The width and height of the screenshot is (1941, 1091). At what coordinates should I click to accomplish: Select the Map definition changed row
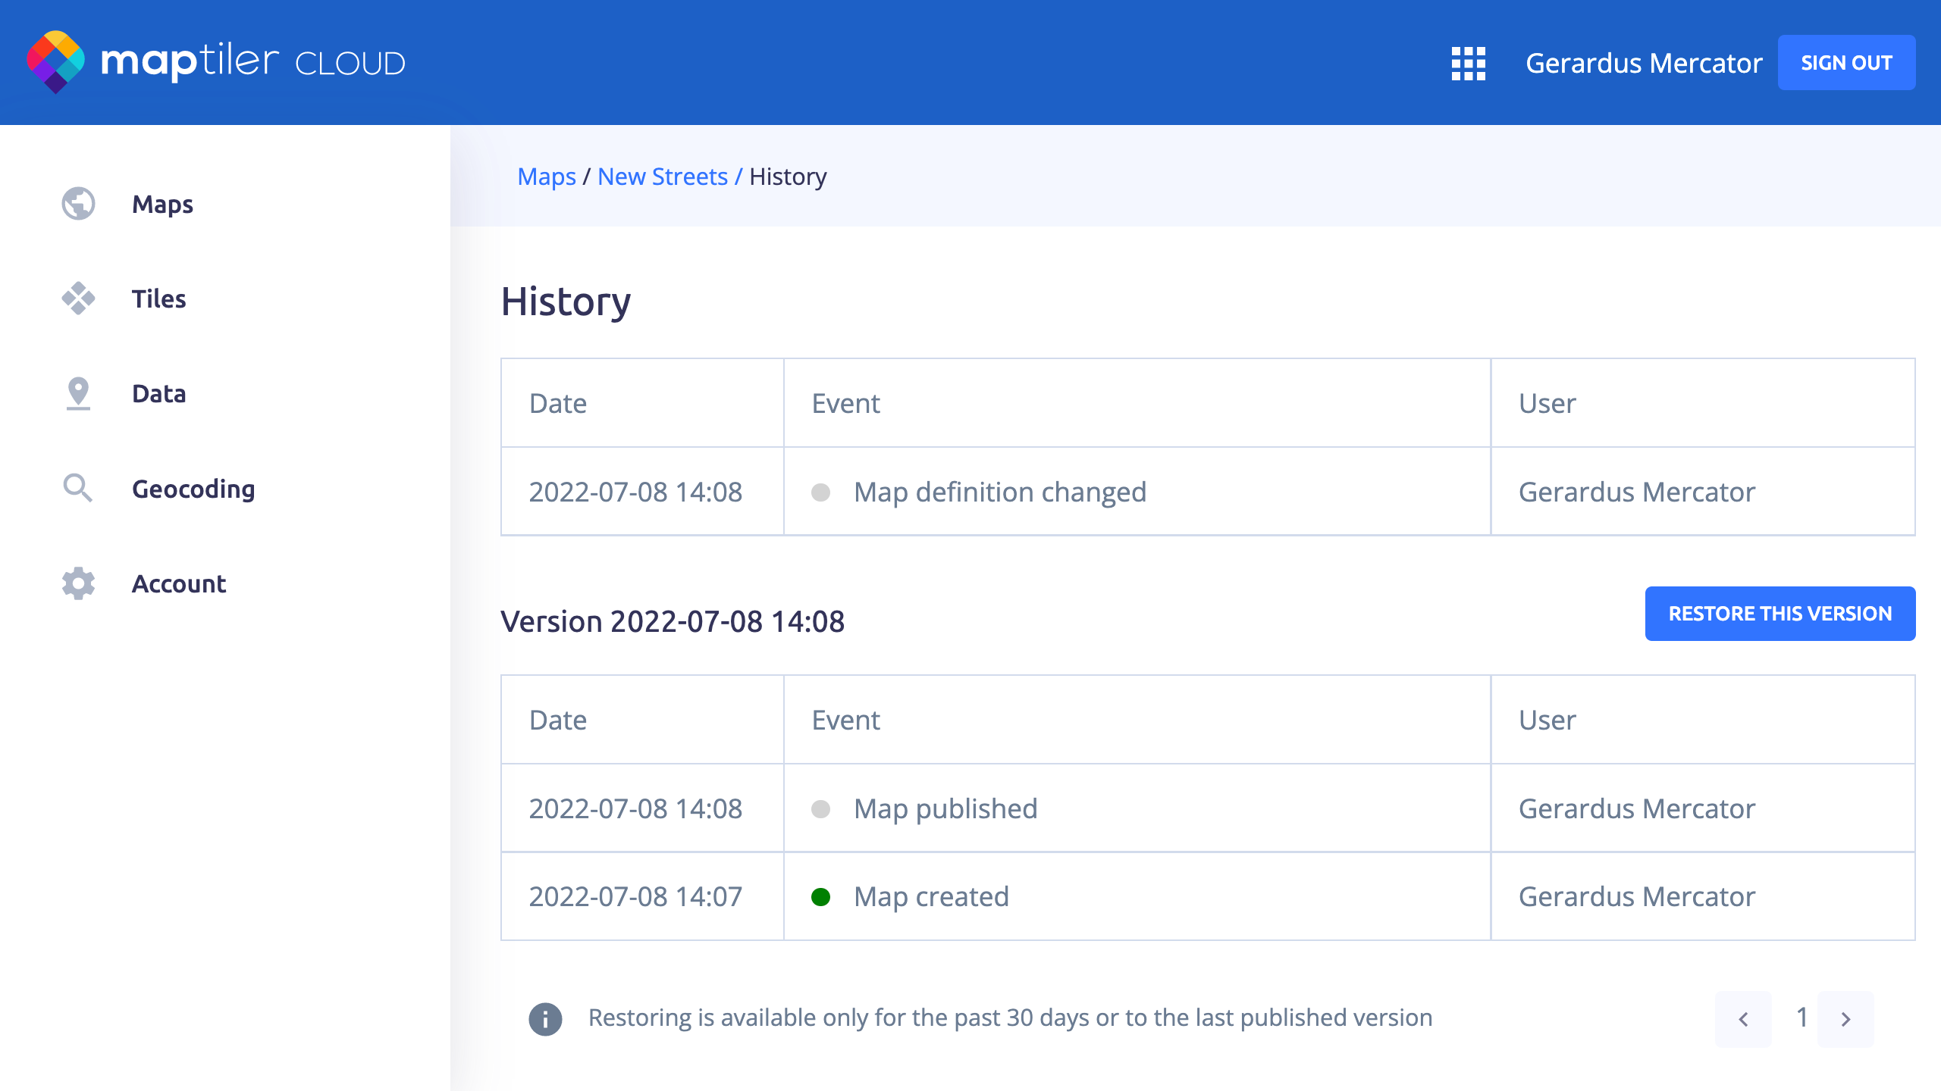999,492
